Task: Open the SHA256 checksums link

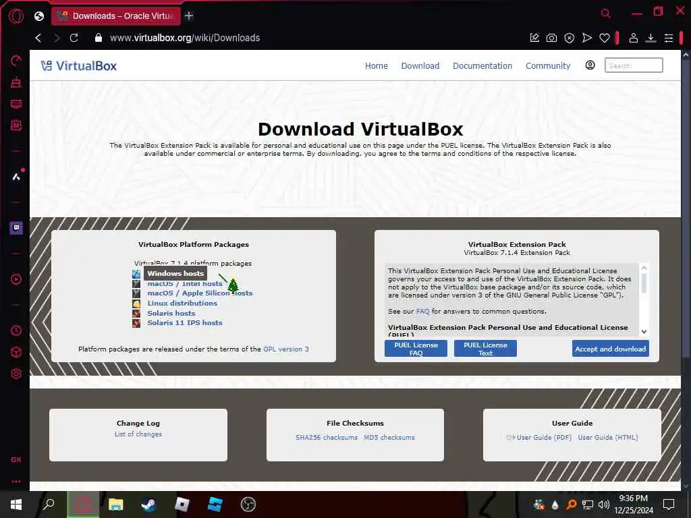Action: [x=327, y=438]
